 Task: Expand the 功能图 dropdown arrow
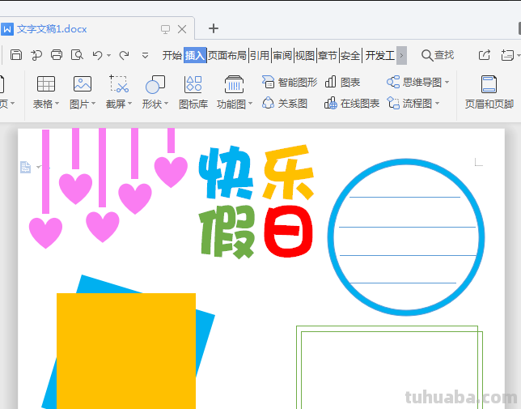(250, 104)
